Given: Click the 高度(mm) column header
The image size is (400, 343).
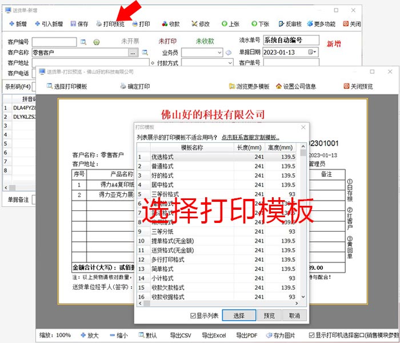Looking at the screenshot, I should point(281,147).
